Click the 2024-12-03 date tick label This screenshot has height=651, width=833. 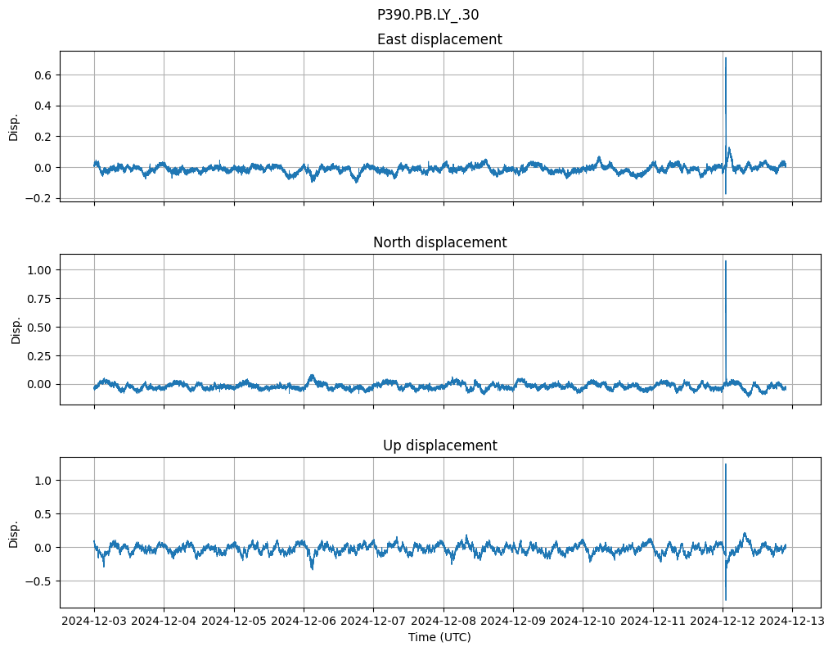(94, 622)
